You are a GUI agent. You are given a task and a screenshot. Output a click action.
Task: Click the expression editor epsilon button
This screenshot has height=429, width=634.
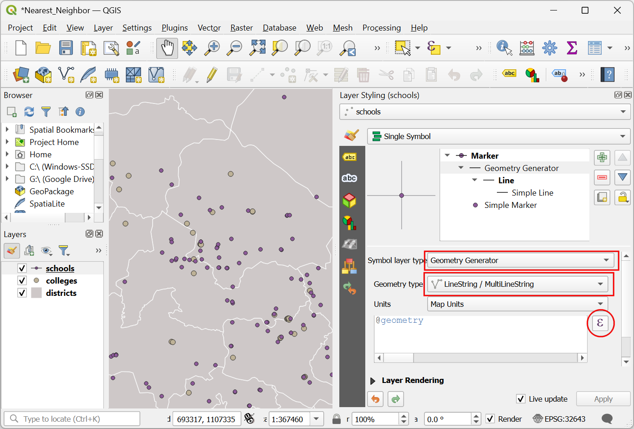600,323
